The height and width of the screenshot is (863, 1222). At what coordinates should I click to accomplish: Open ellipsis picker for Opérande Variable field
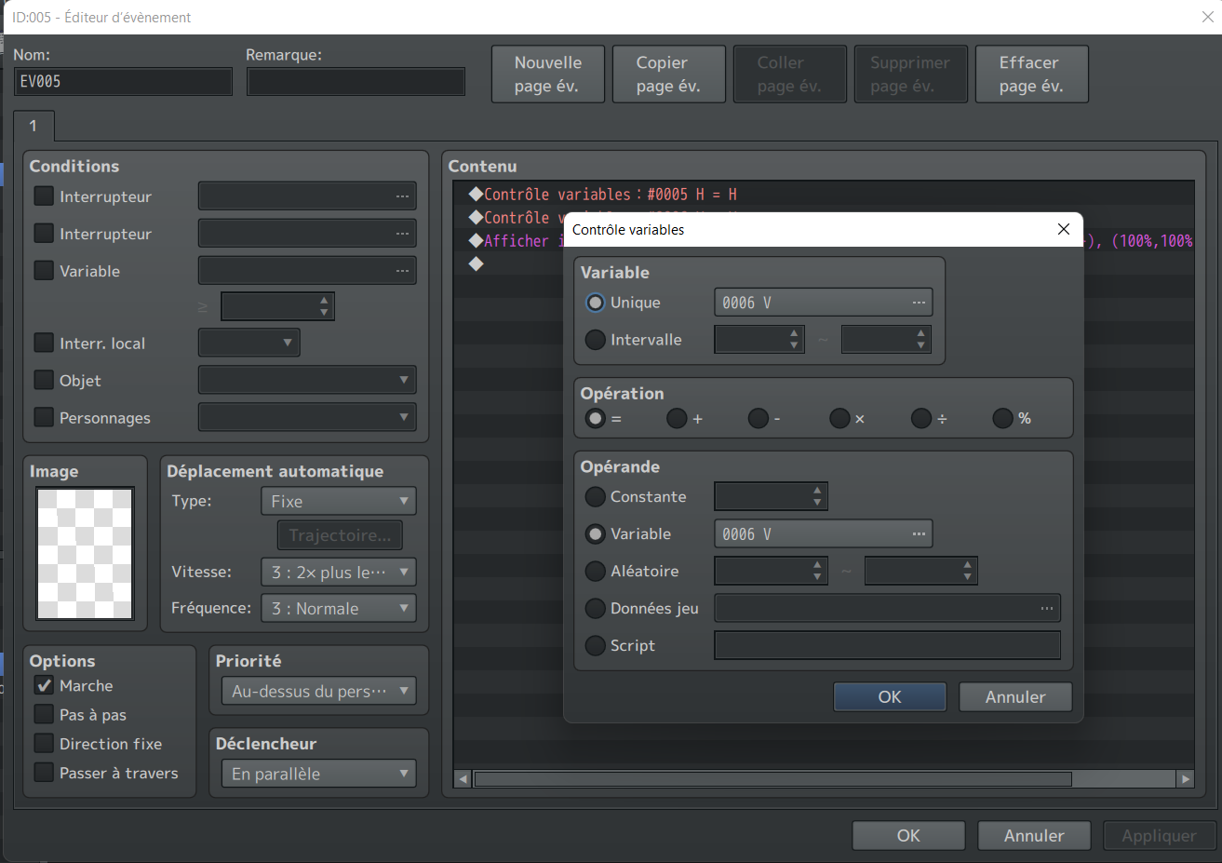918,533
